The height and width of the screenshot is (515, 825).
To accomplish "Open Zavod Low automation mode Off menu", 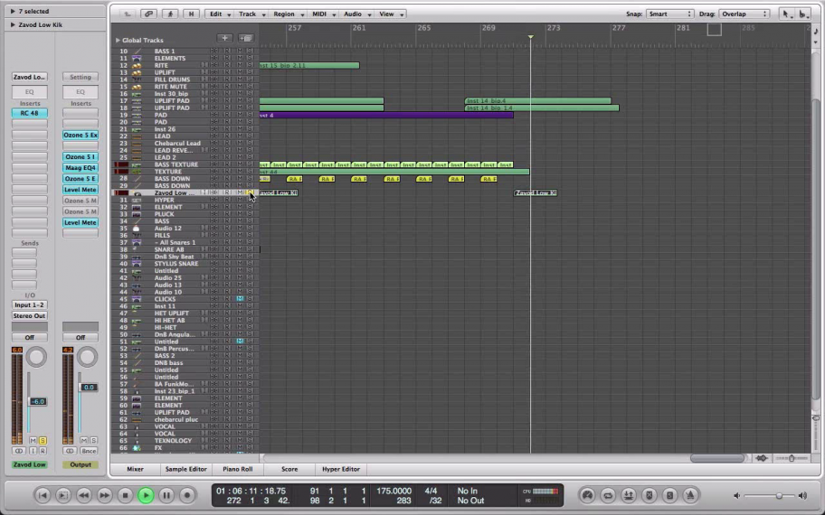I will click(30, 337).
